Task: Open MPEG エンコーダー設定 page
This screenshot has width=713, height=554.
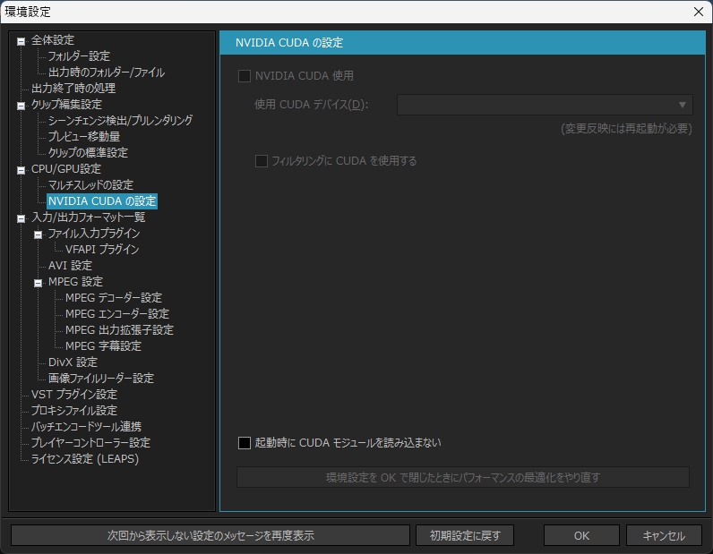Action: click(x=117, y=314)
